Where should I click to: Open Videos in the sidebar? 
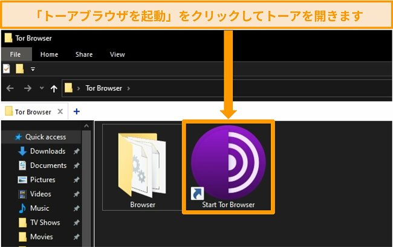tap(41, 194)
